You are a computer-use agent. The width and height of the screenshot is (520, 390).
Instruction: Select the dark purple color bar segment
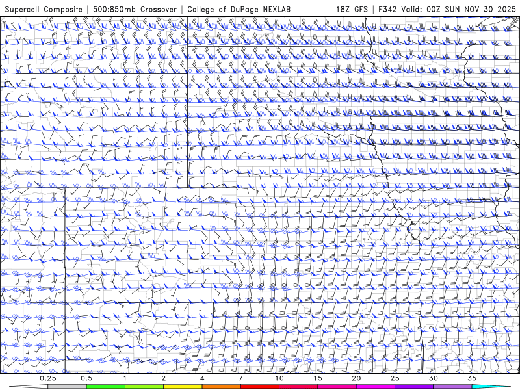414,387
